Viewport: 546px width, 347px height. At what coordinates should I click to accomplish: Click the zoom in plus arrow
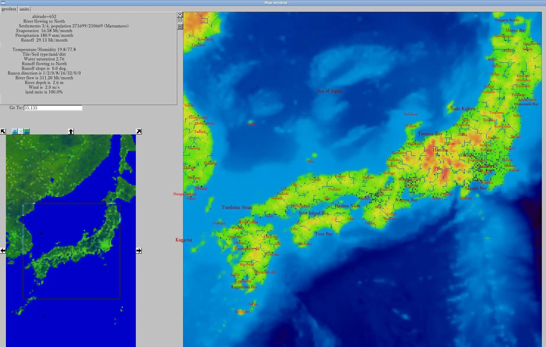click(180, 15)
